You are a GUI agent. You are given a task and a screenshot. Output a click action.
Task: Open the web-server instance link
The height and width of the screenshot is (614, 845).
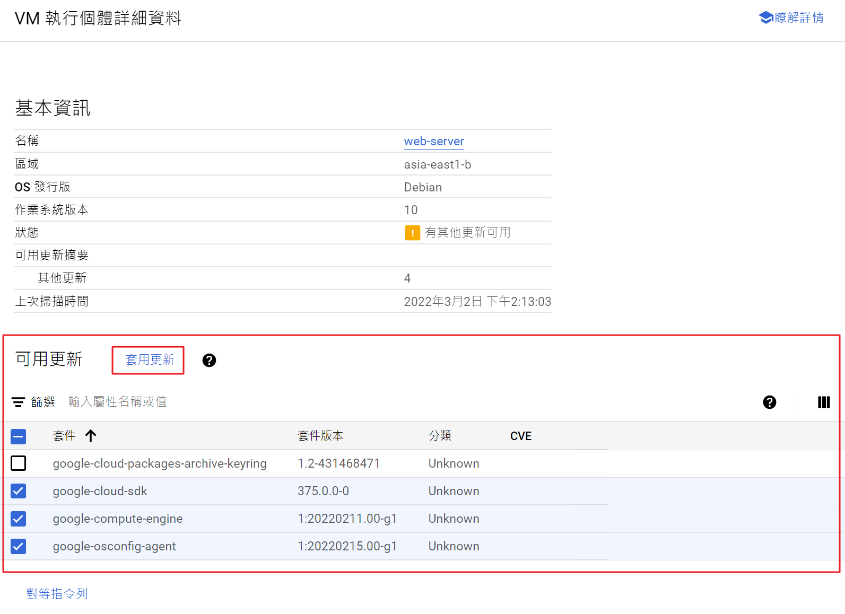[x=433, y=142]
